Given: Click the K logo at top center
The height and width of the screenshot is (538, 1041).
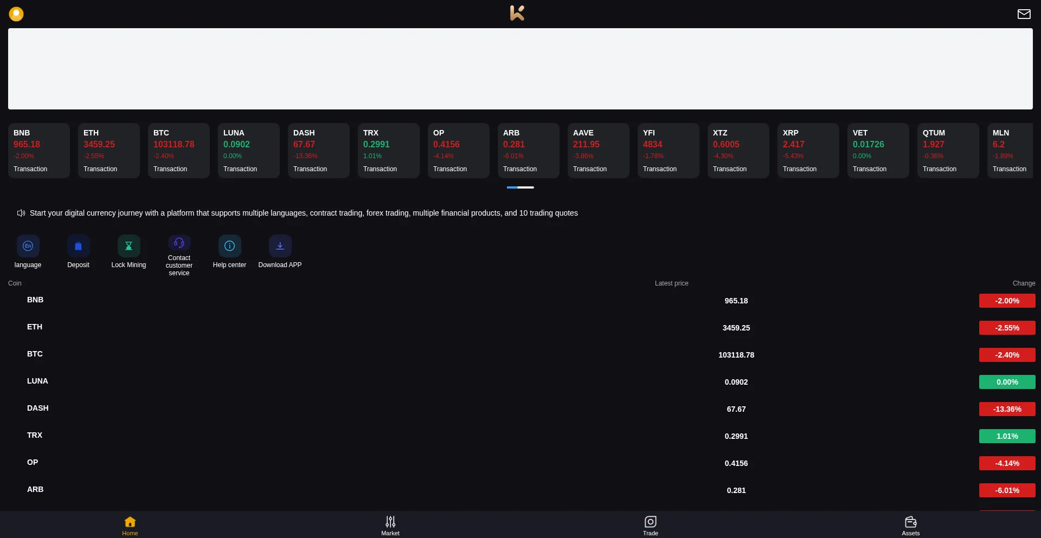Looking at the screenshot, I should pyautogui.click(x=517, y=13).
